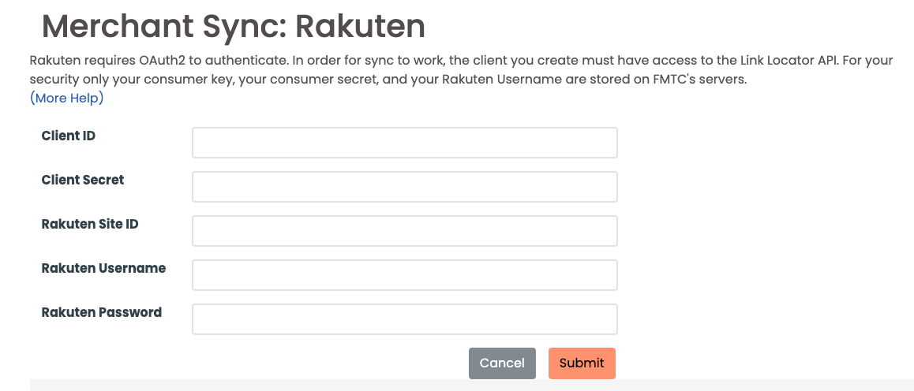Select the Rakuten Site ID field
This screenshot has height=391, width=914.
pos(404,231)
